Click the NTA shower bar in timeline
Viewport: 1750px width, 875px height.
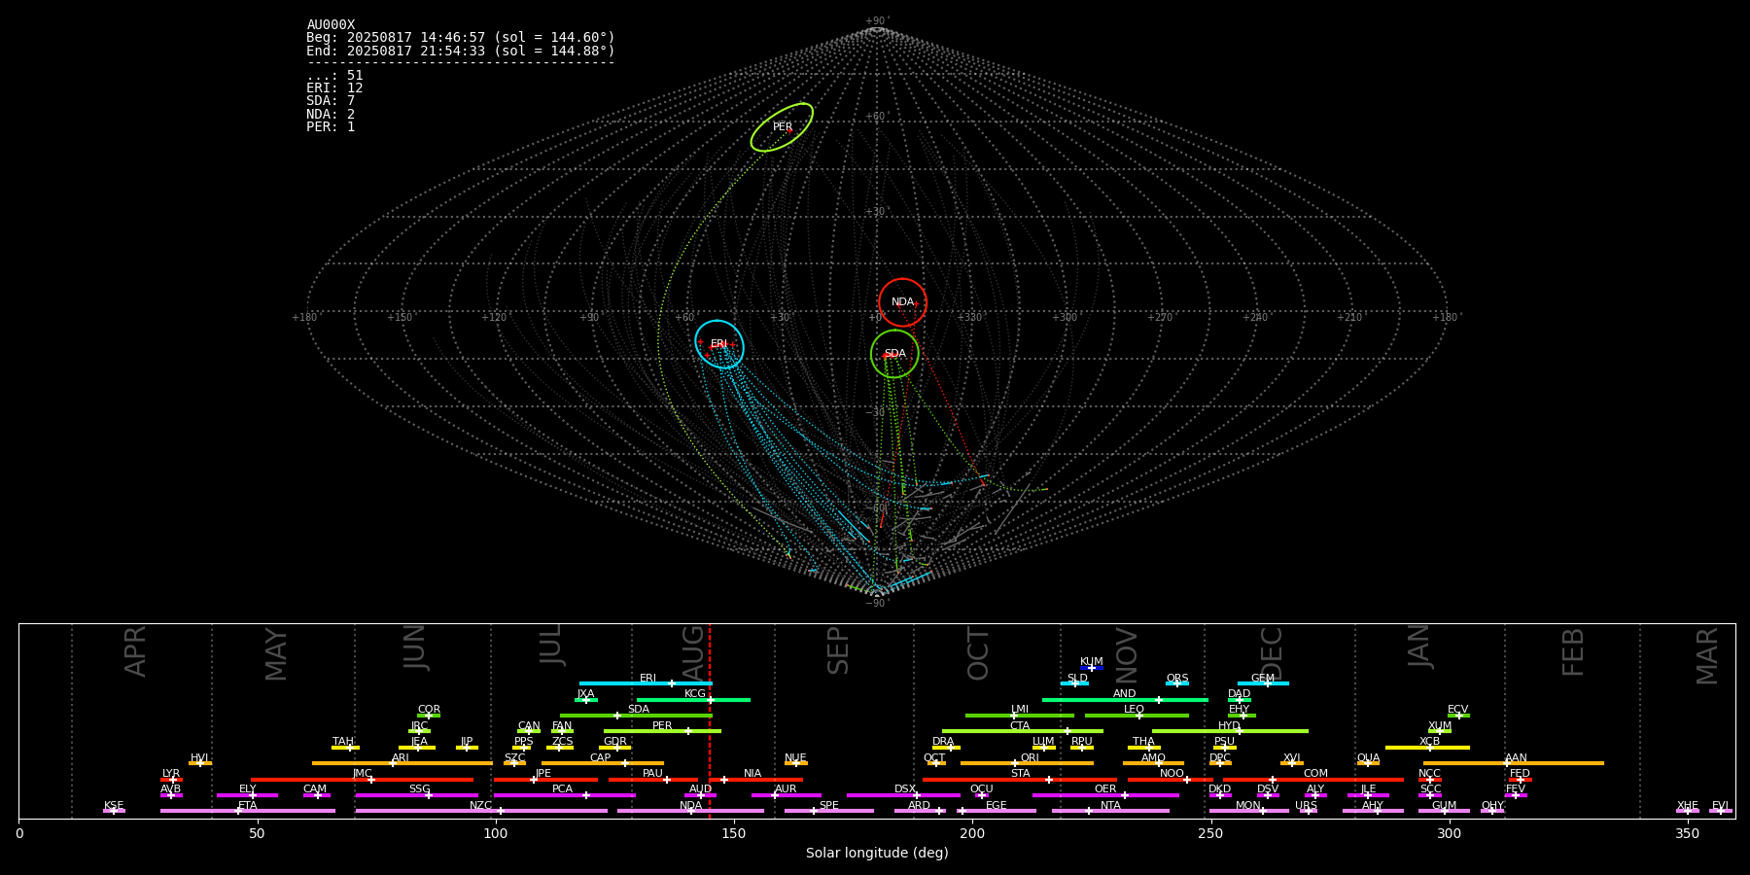click(1110, 811)
